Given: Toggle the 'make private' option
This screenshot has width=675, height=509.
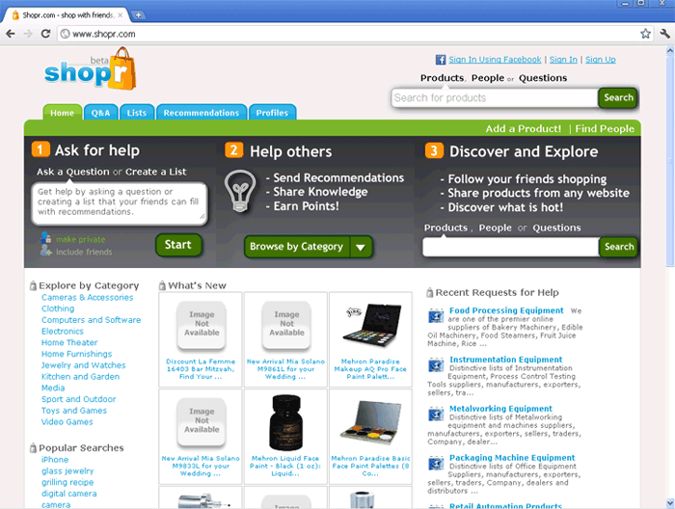Looking at the screenshot, I should point(81,239).
